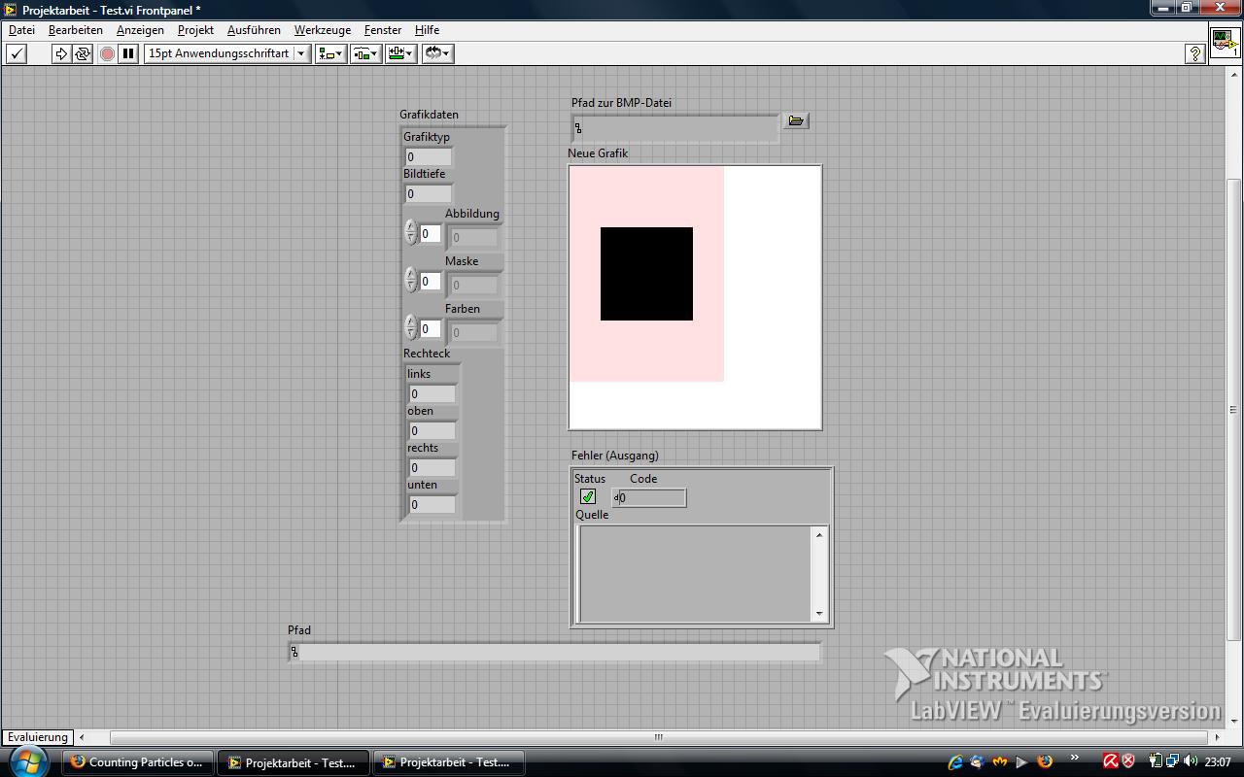This screenshot has width=1244, height=777.
Task: Browse for BMP file with folder icon
Action: (x=796, y=120)
